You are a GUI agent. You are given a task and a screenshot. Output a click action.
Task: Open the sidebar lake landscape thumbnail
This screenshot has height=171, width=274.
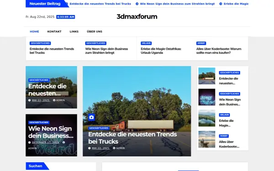coord(207,118)
